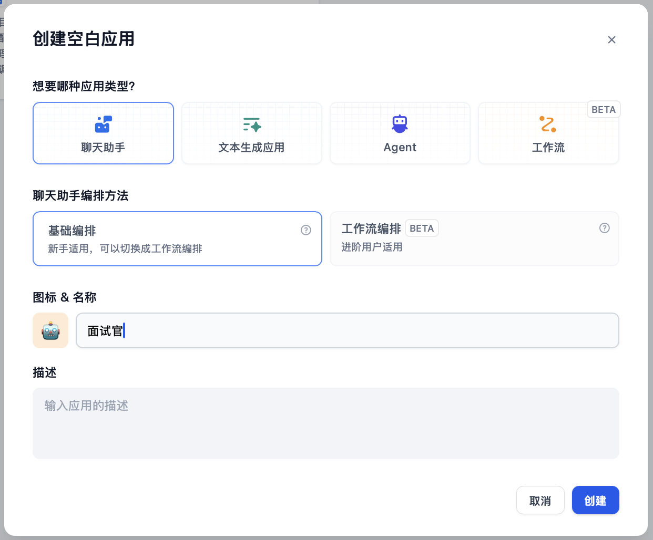Click the orange workflow icon
Viewport: 653px width, 540px height.
(x=548, y=124)
